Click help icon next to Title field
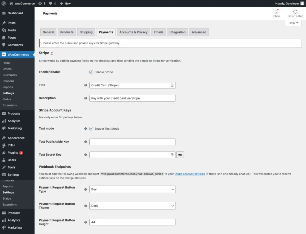This screenshot has height=234, width=306. [85, 85]
